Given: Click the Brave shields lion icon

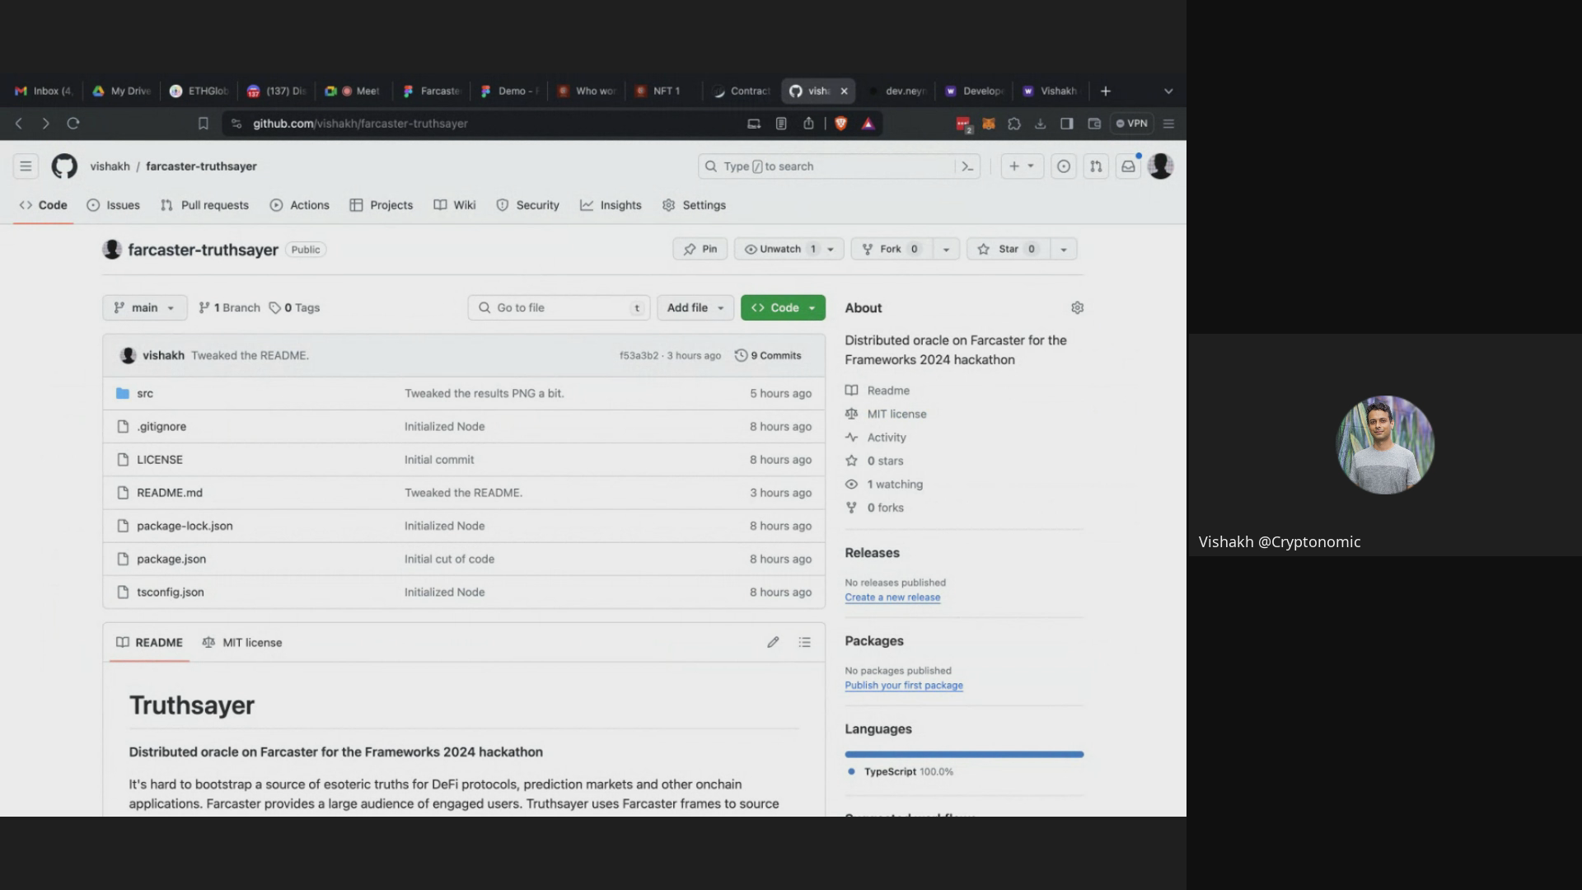Looking at the screenshot, I should (841, 124).
